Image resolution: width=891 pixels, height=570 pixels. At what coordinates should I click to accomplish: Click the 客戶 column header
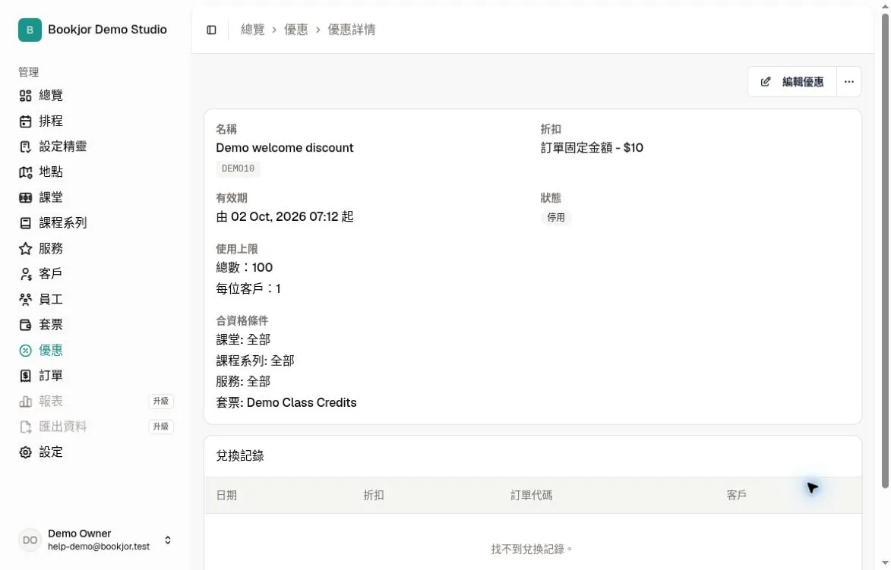pyautogui.click(x=737, y=496)
